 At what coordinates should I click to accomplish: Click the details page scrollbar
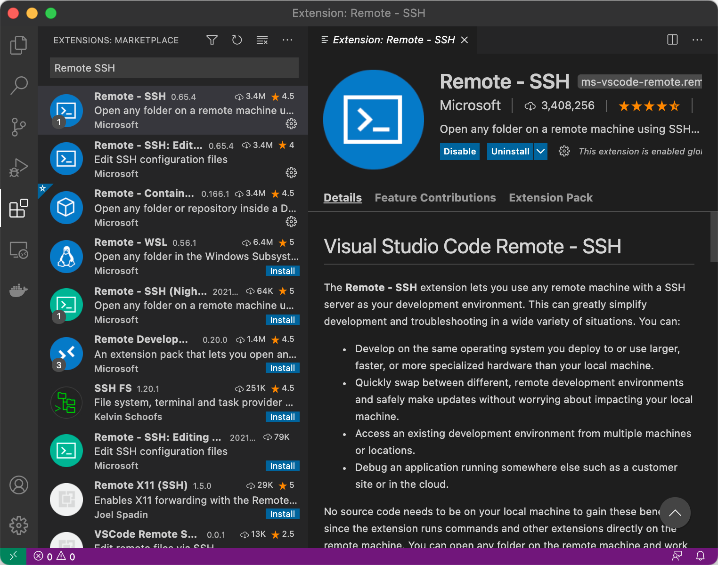pos(714,237)
